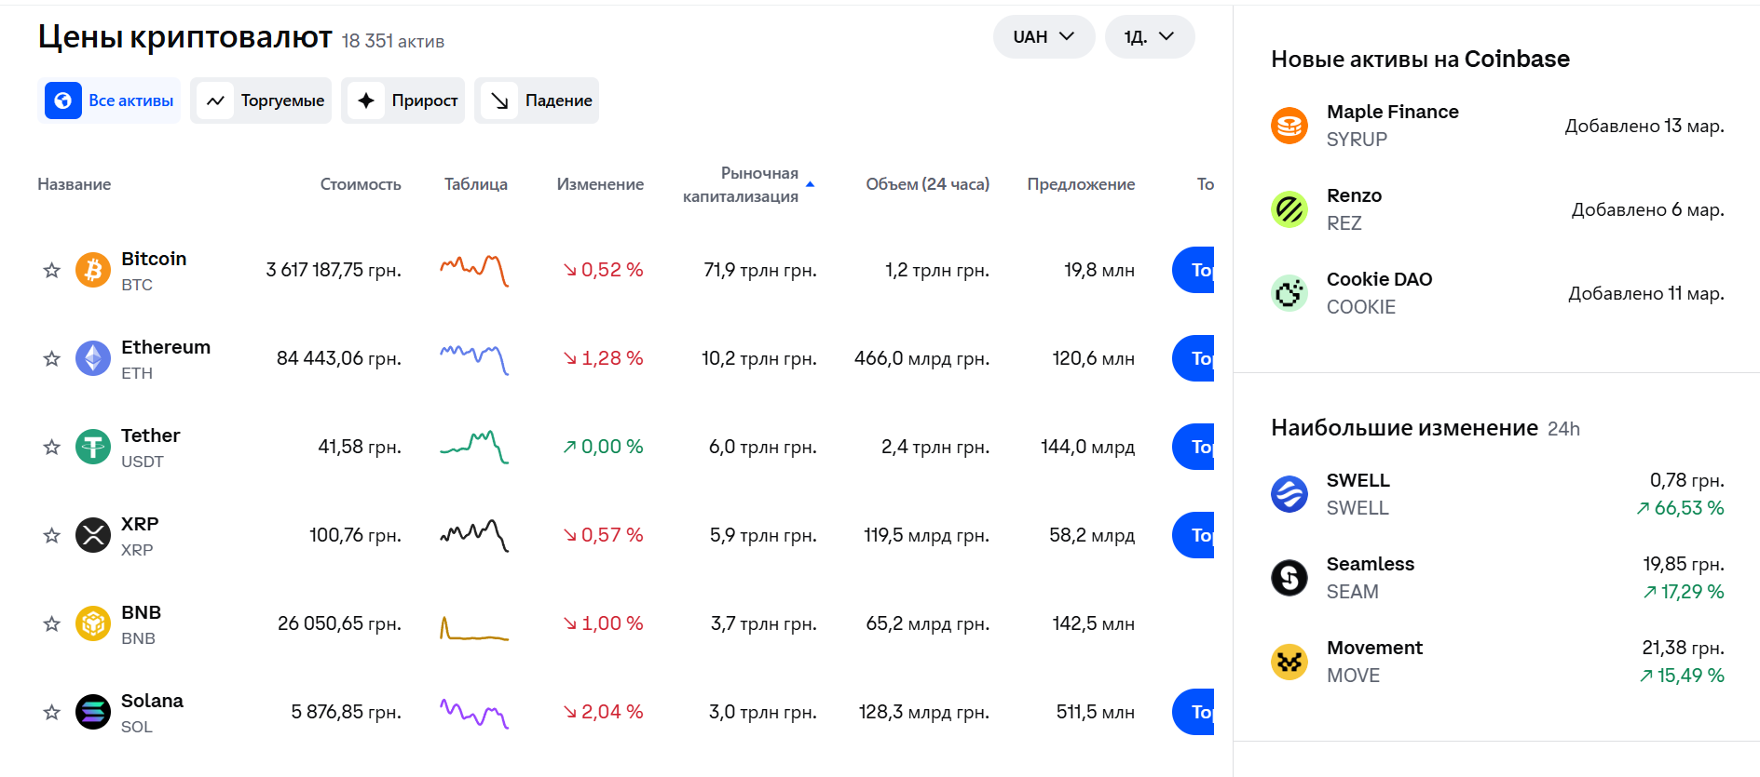
Task: Open the Seamless SEAM icon
Action: (x=1289, y=578)
